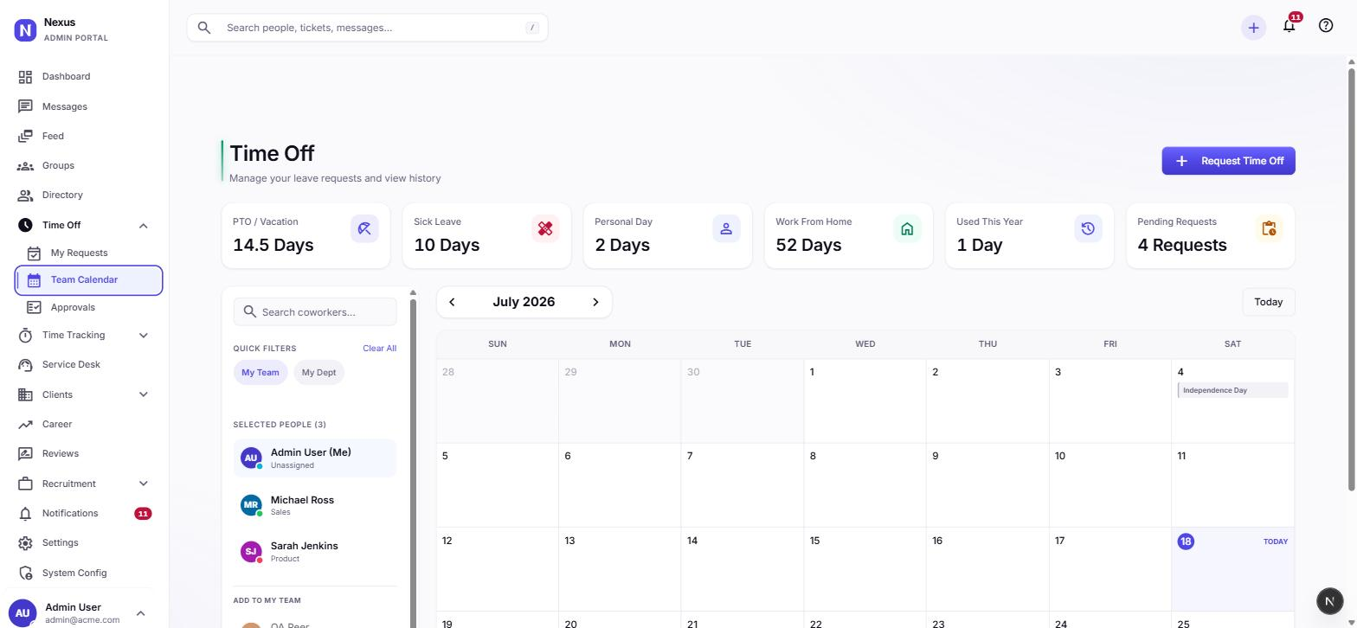Click the Reviews icon
The image size is (1357, 628).
[x=25, y=453]
